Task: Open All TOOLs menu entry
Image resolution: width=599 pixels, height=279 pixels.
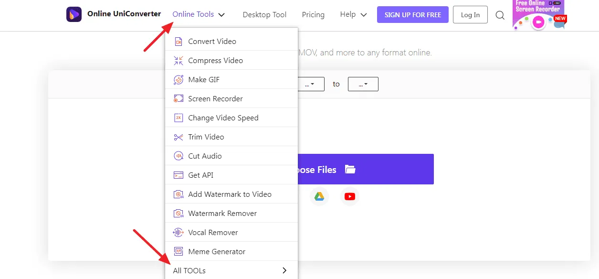Action: (231, 270)
